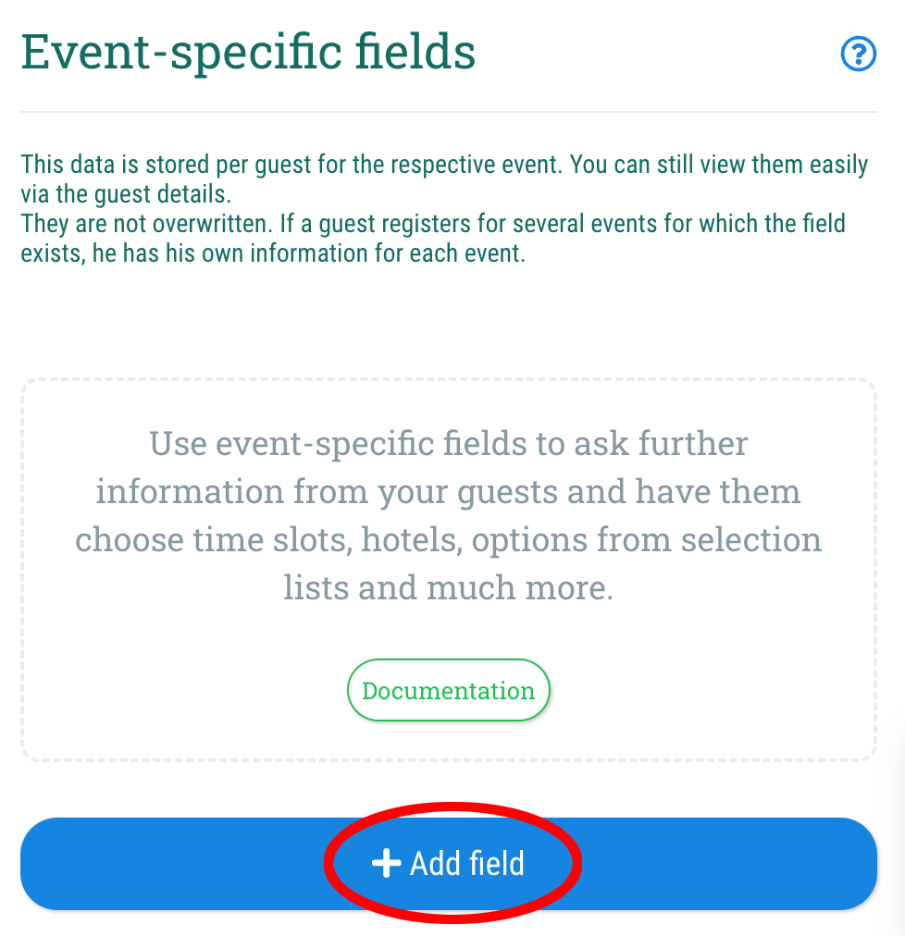Click the divider line under the heading
Viewport: 905px width, 936px height.
coord(449,112)
